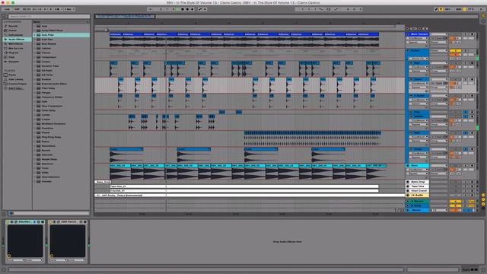
Task: Fold the Main Sample track
Action: 408,34
